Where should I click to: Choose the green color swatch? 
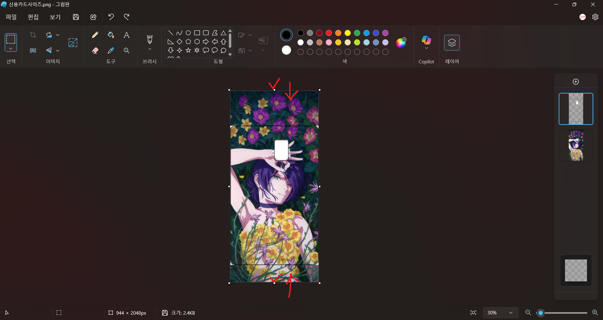coord(357,33)
